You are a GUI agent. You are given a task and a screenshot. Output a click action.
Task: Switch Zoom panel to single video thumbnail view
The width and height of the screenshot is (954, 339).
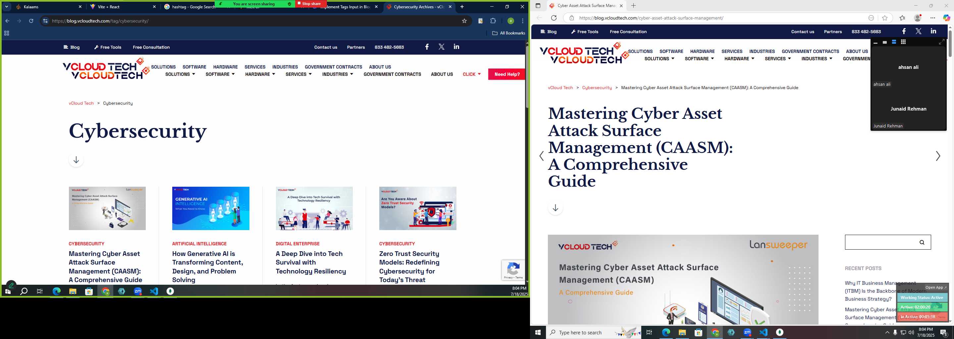(885, 42)
